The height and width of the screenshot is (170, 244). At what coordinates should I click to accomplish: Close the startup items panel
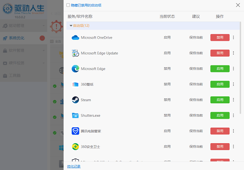238,5
